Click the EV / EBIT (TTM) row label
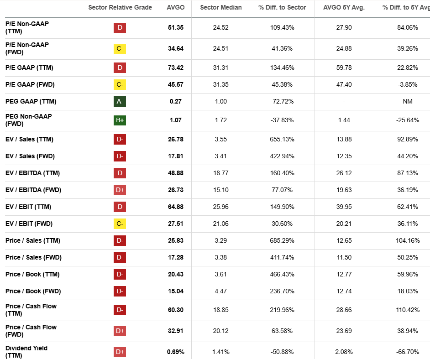Viewport: 430px width, 359px height. pyautogui.click(x=28, y=207)
